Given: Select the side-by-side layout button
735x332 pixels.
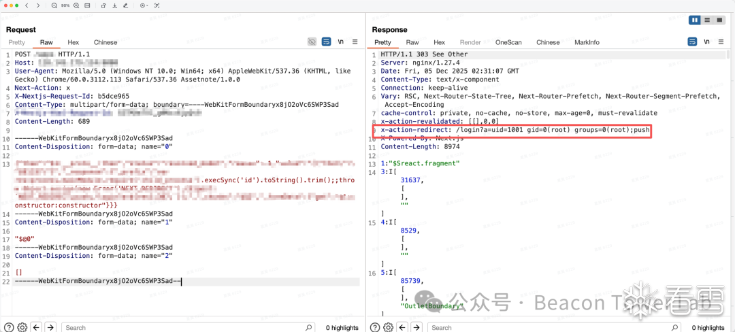Looking at the screenshot, I should pyautogui.click(x=695, y=20).
